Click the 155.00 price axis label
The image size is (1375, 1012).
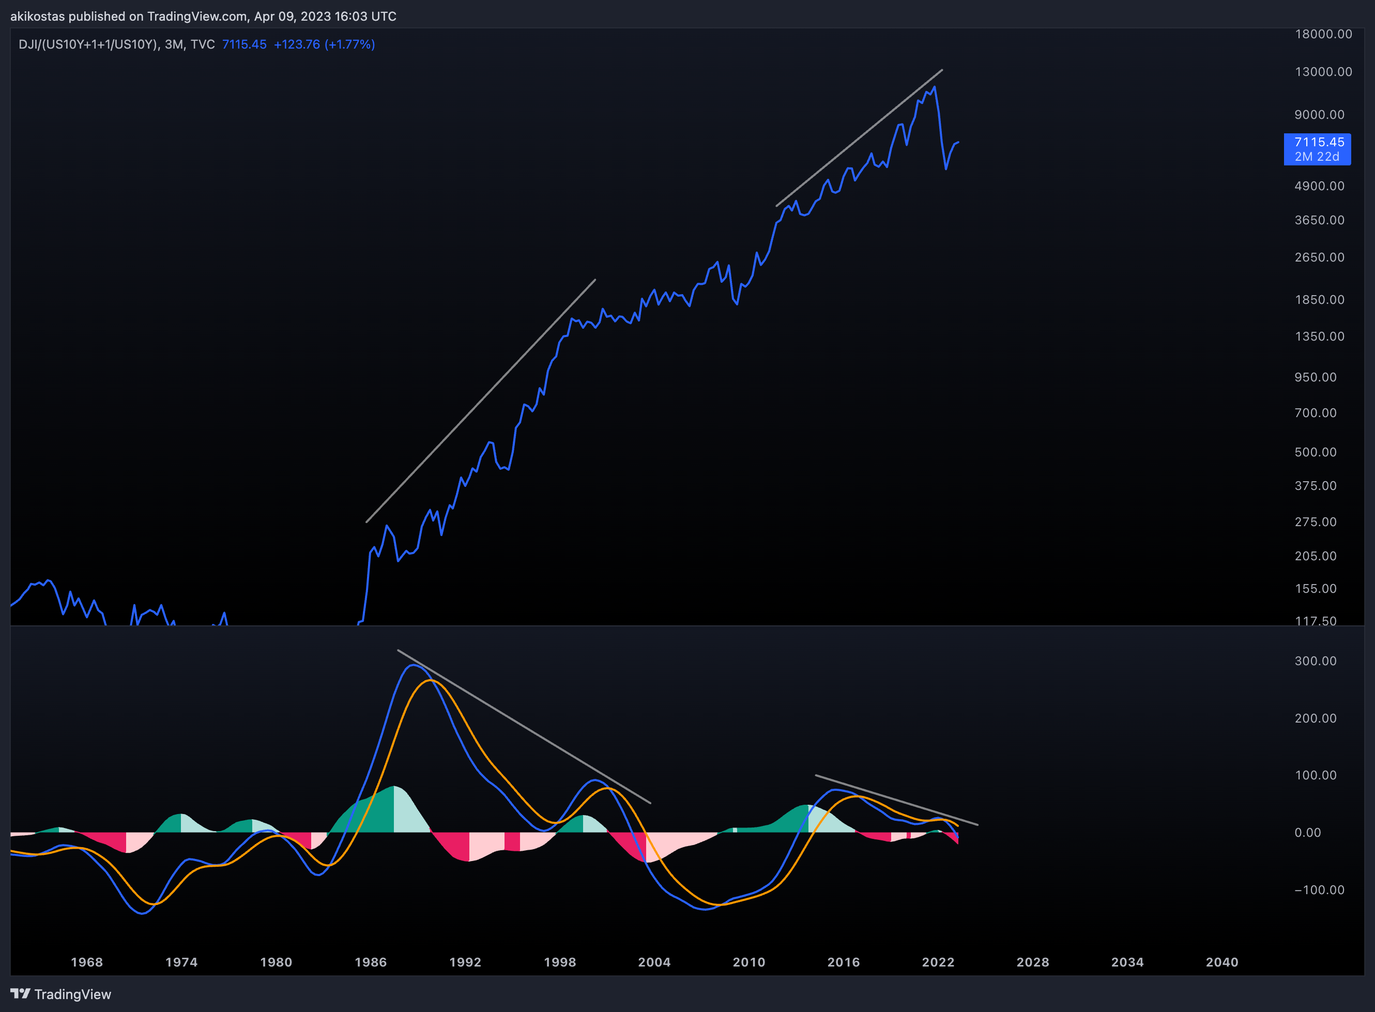1316,589
